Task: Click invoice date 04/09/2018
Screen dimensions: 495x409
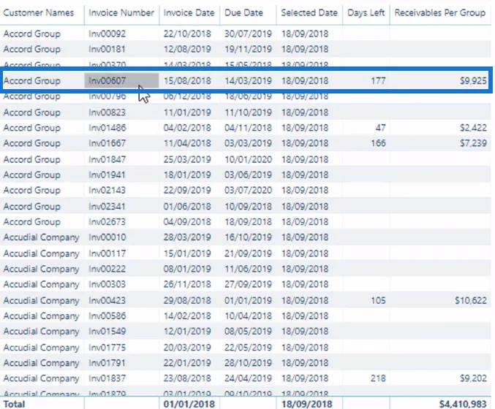Action: (187, 222)
